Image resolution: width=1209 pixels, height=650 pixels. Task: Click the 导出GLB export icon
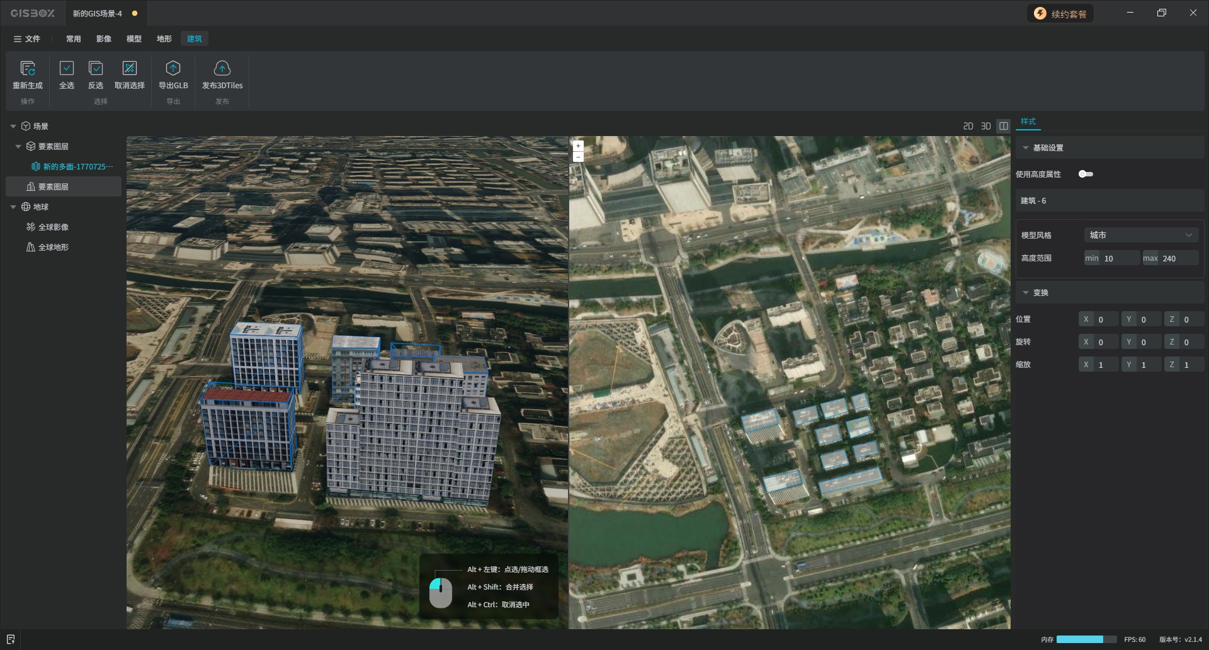pos(173,68)
